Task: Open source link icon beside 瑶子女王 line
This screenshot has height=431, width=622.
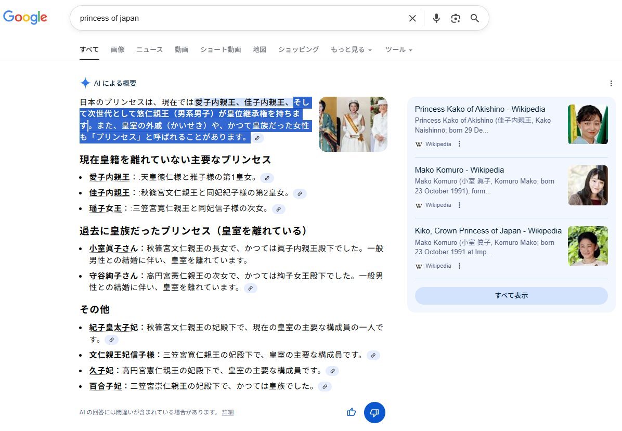Action: [x=279, y=210]
